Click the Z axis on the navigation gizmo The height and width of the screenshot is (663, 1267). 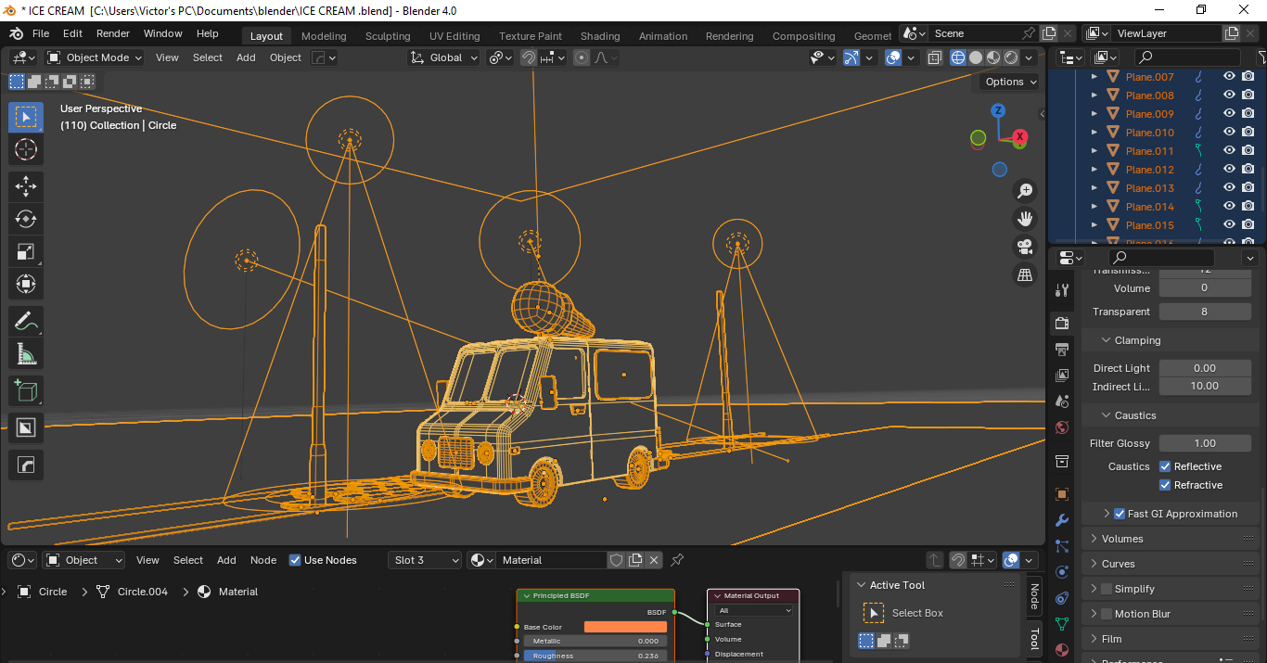tap(998, 110)
